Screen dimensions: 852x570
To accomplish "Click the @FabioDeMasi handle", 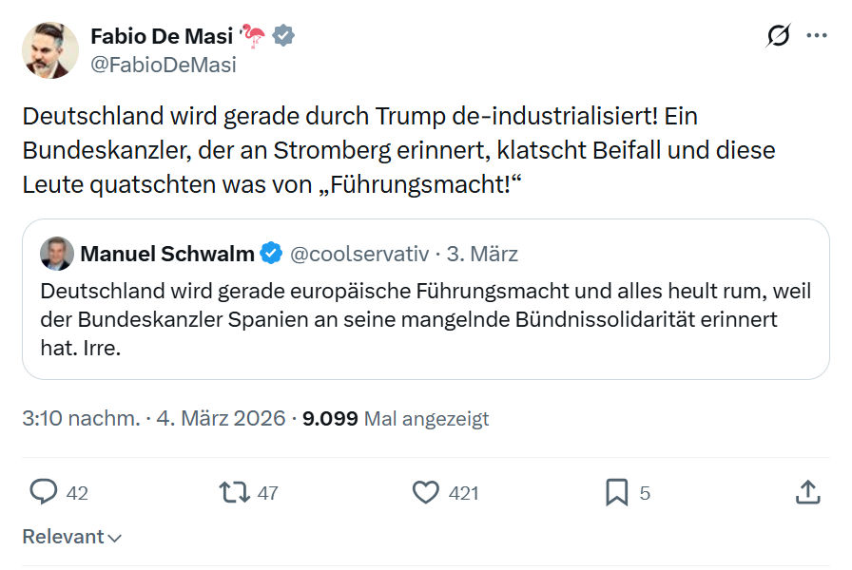I will click(x=164, y=65).
